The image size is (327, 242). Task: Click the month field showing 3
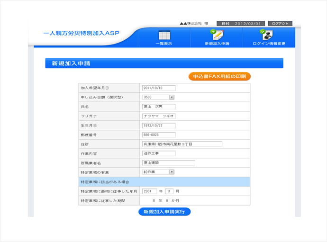point(169,191)
